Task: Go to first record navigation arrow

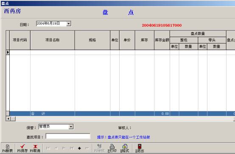Action: pyautogui.click(x=48, y=148)
